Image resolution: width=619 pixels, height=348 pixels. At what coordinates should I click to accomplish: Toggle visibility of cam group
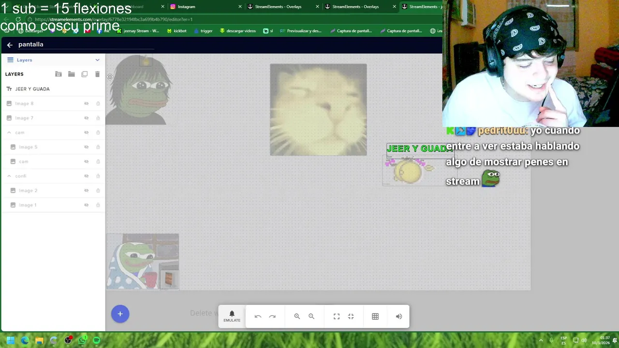click(87, 132)
